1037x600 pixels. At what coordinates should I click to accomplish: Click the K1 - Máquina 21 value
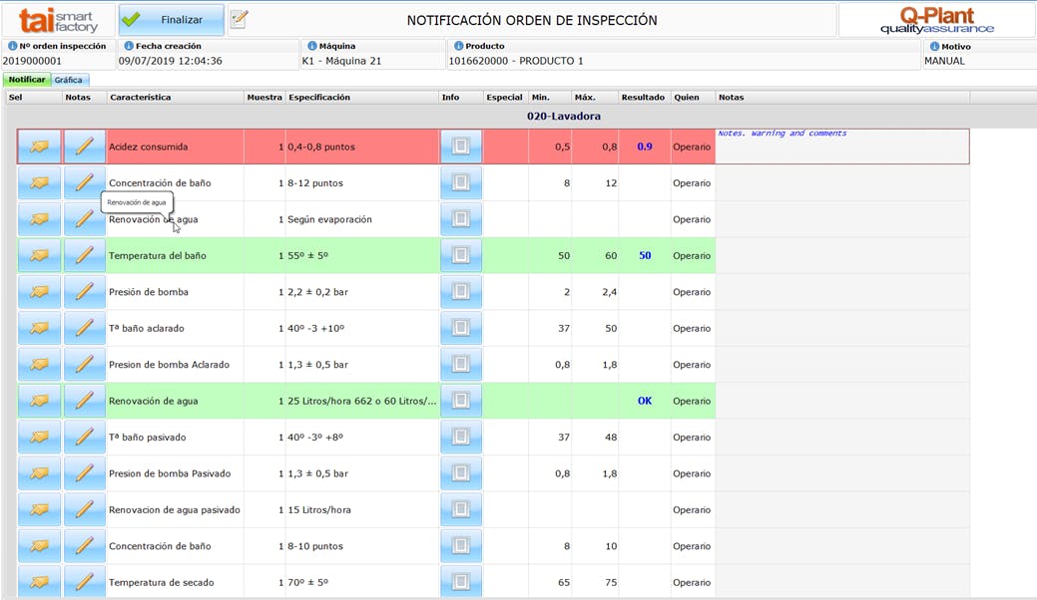tap(341, 61)
